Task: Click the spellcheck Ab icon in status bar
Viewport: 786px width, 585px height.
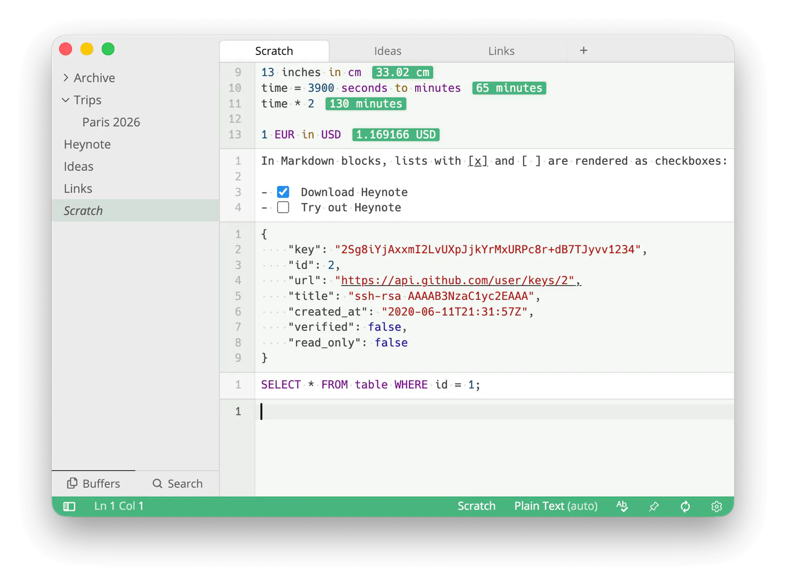Action: (x=622, y=506)
